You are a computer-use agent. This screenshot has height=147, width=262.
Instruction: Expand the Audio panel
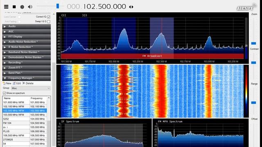click(26, 26)
